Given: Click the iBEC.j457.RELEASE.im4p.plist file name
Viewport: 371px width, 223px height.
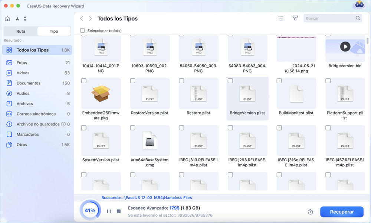Looking at the screenshot, I should click(345, 162).
